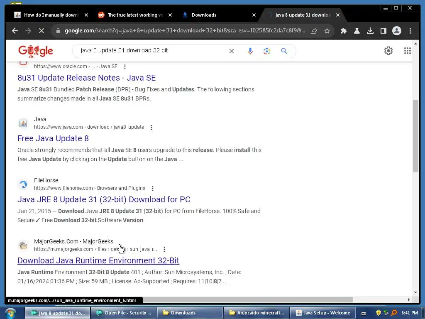
Task: Close 'How do I manually download' tab
Action: pyautogui.click(x=86, y=15)
